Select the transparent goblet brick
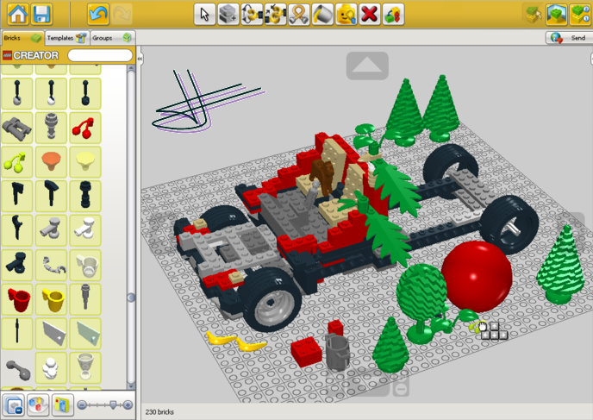The image size is (593, 420). [x=85, y=367]
